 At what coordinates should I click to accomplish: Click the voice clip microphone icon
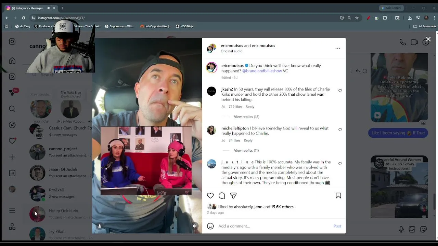(401, 230)
